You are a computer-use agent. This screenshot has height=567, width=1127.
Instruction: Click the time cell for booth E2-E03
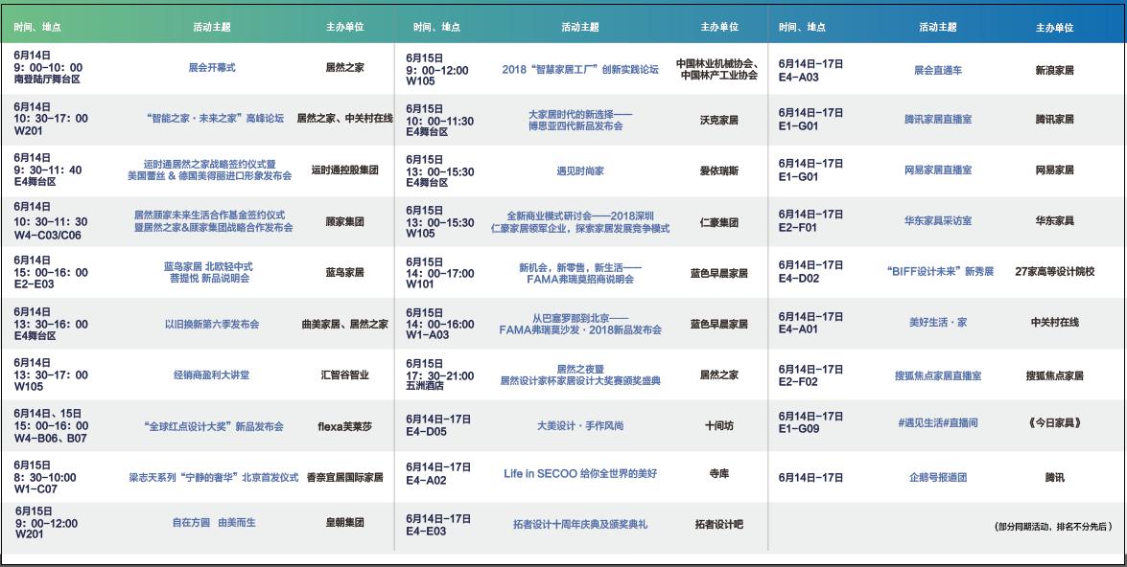[51, 272]
